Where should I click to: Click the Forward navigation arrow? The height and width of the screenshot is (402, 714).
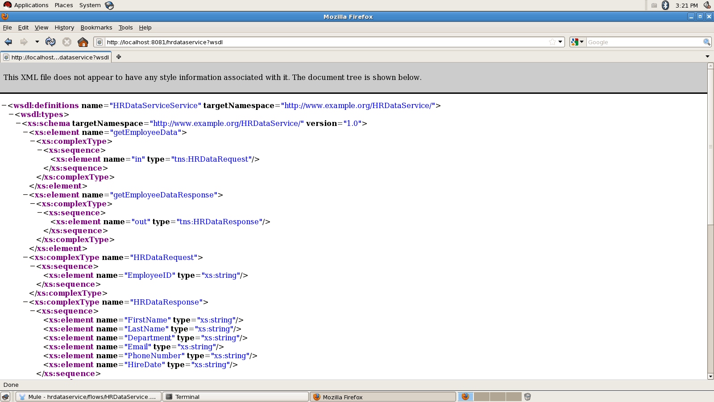(24, 42)
